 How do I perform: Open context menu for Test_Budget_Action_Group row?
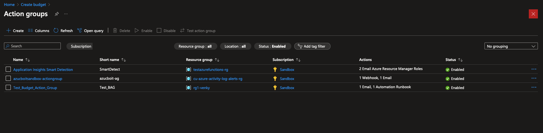tap(534, 87)
